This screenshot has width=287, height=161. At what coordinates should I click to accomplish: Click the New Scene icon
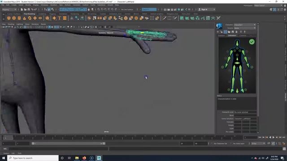coord(22,9)
